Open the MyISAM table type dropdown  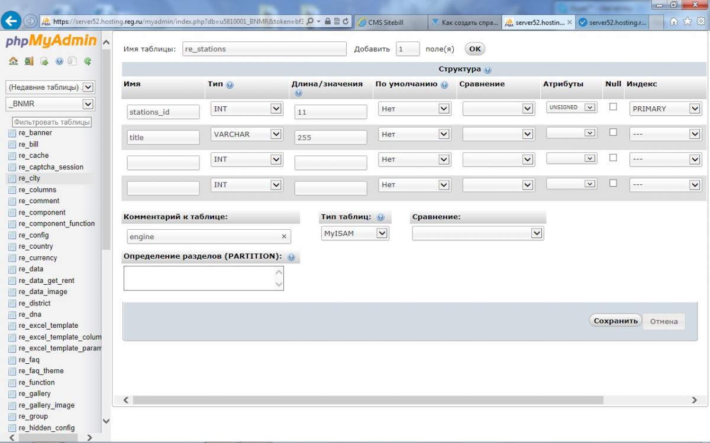(354, 233)
